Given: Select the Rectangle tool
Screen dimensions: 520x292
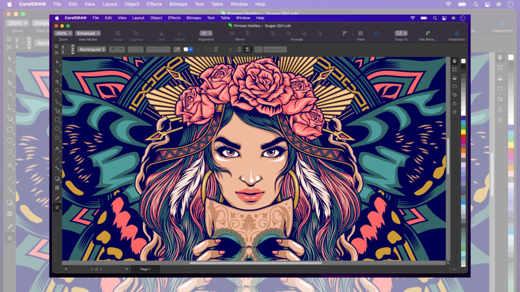Looking at the screenshot, I should (57, 120).
